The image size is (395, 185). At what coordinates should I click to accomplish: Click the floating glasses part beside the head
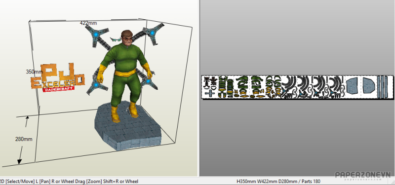coord(116,39)
